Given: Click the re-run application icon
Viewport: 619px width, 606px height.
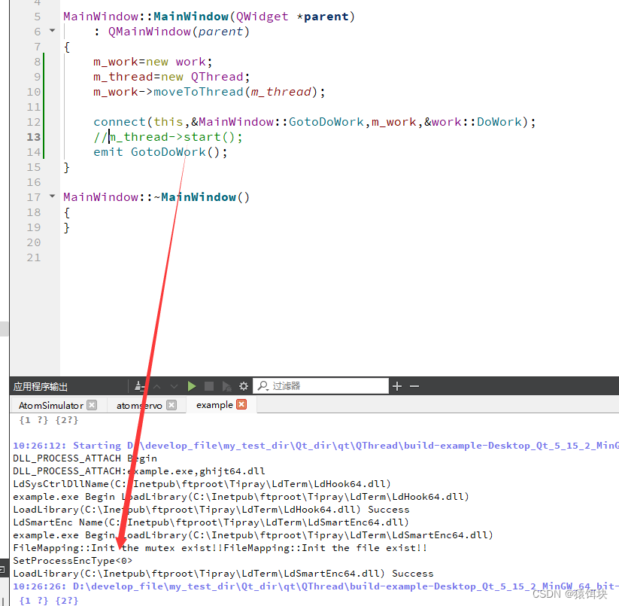Looking at the screenshot, I should pos(228,385).
